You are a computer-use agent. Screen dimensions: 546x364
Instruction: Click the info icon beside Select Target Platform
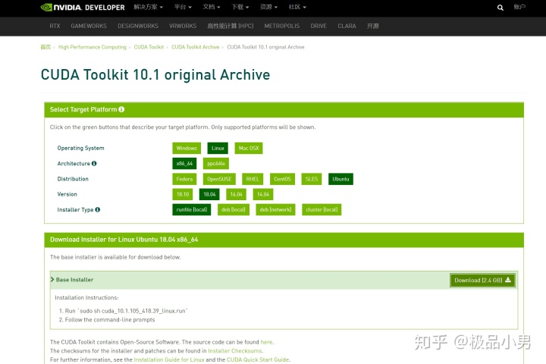click(x=121, y=109)
